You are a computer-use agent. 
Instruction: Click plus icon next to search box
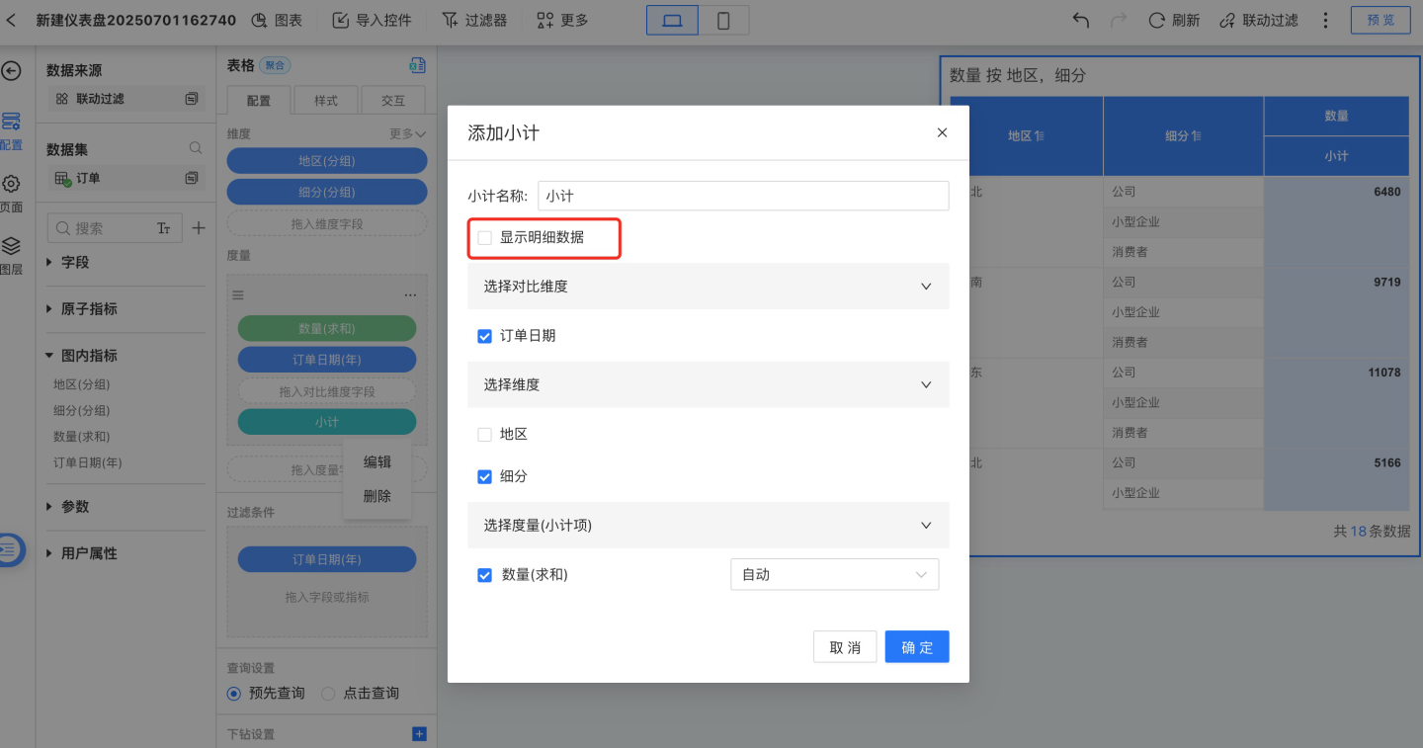click(x=199, y=228)
